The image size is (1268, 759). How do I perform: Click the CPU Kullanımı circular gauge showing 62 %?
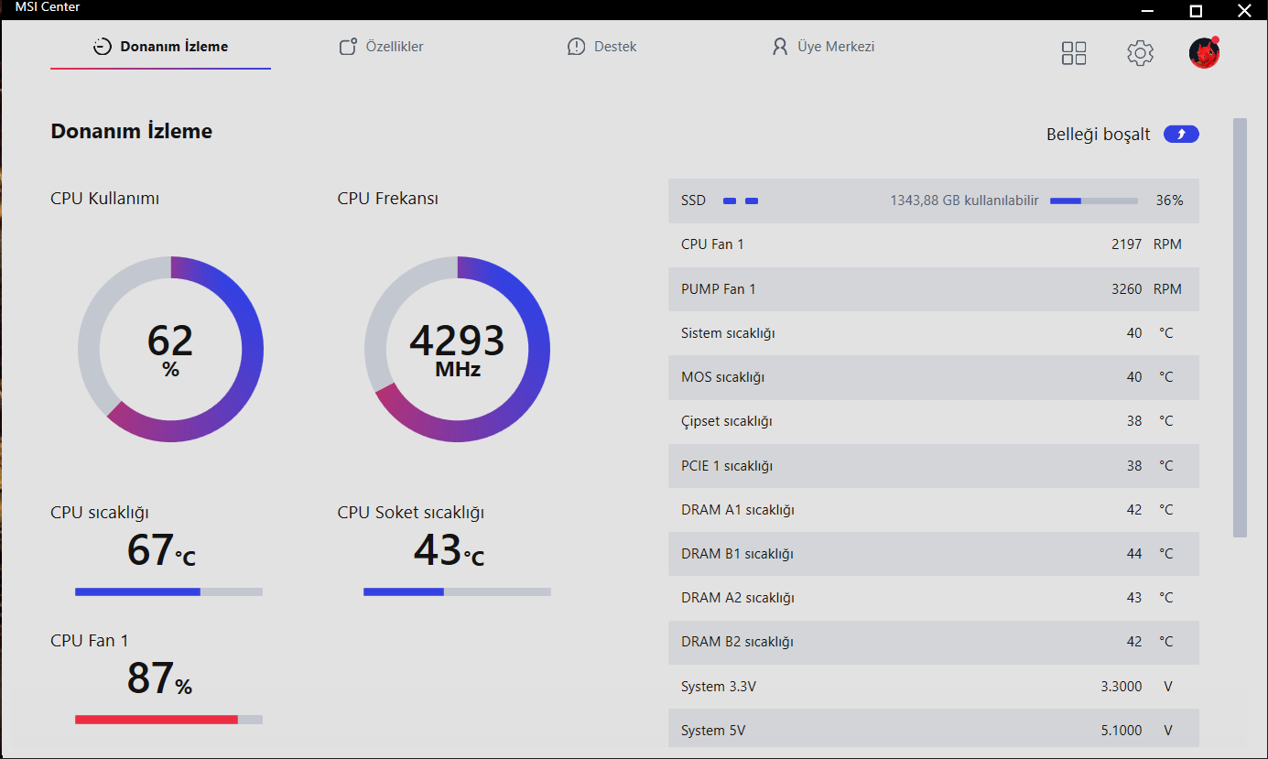[x=170, y=350]
